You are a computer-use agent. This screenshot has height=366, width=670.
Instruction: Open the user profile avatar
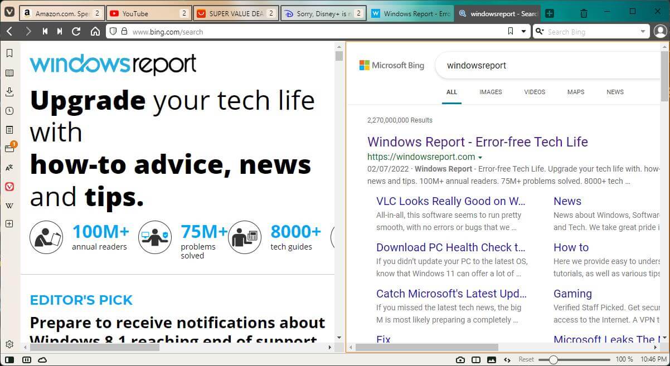pos(661,31)
